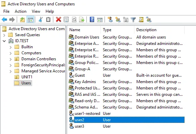
Task: Click the Filter funnel toolbar icon
Action: (133, 20)
